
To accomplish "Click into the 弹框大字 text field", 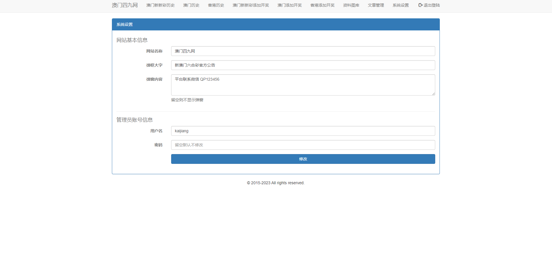I will 303,65.
